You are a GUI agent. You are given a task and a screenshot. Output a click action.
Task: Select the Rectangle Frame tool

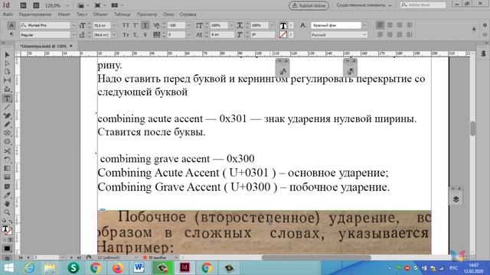click(7, 133)
